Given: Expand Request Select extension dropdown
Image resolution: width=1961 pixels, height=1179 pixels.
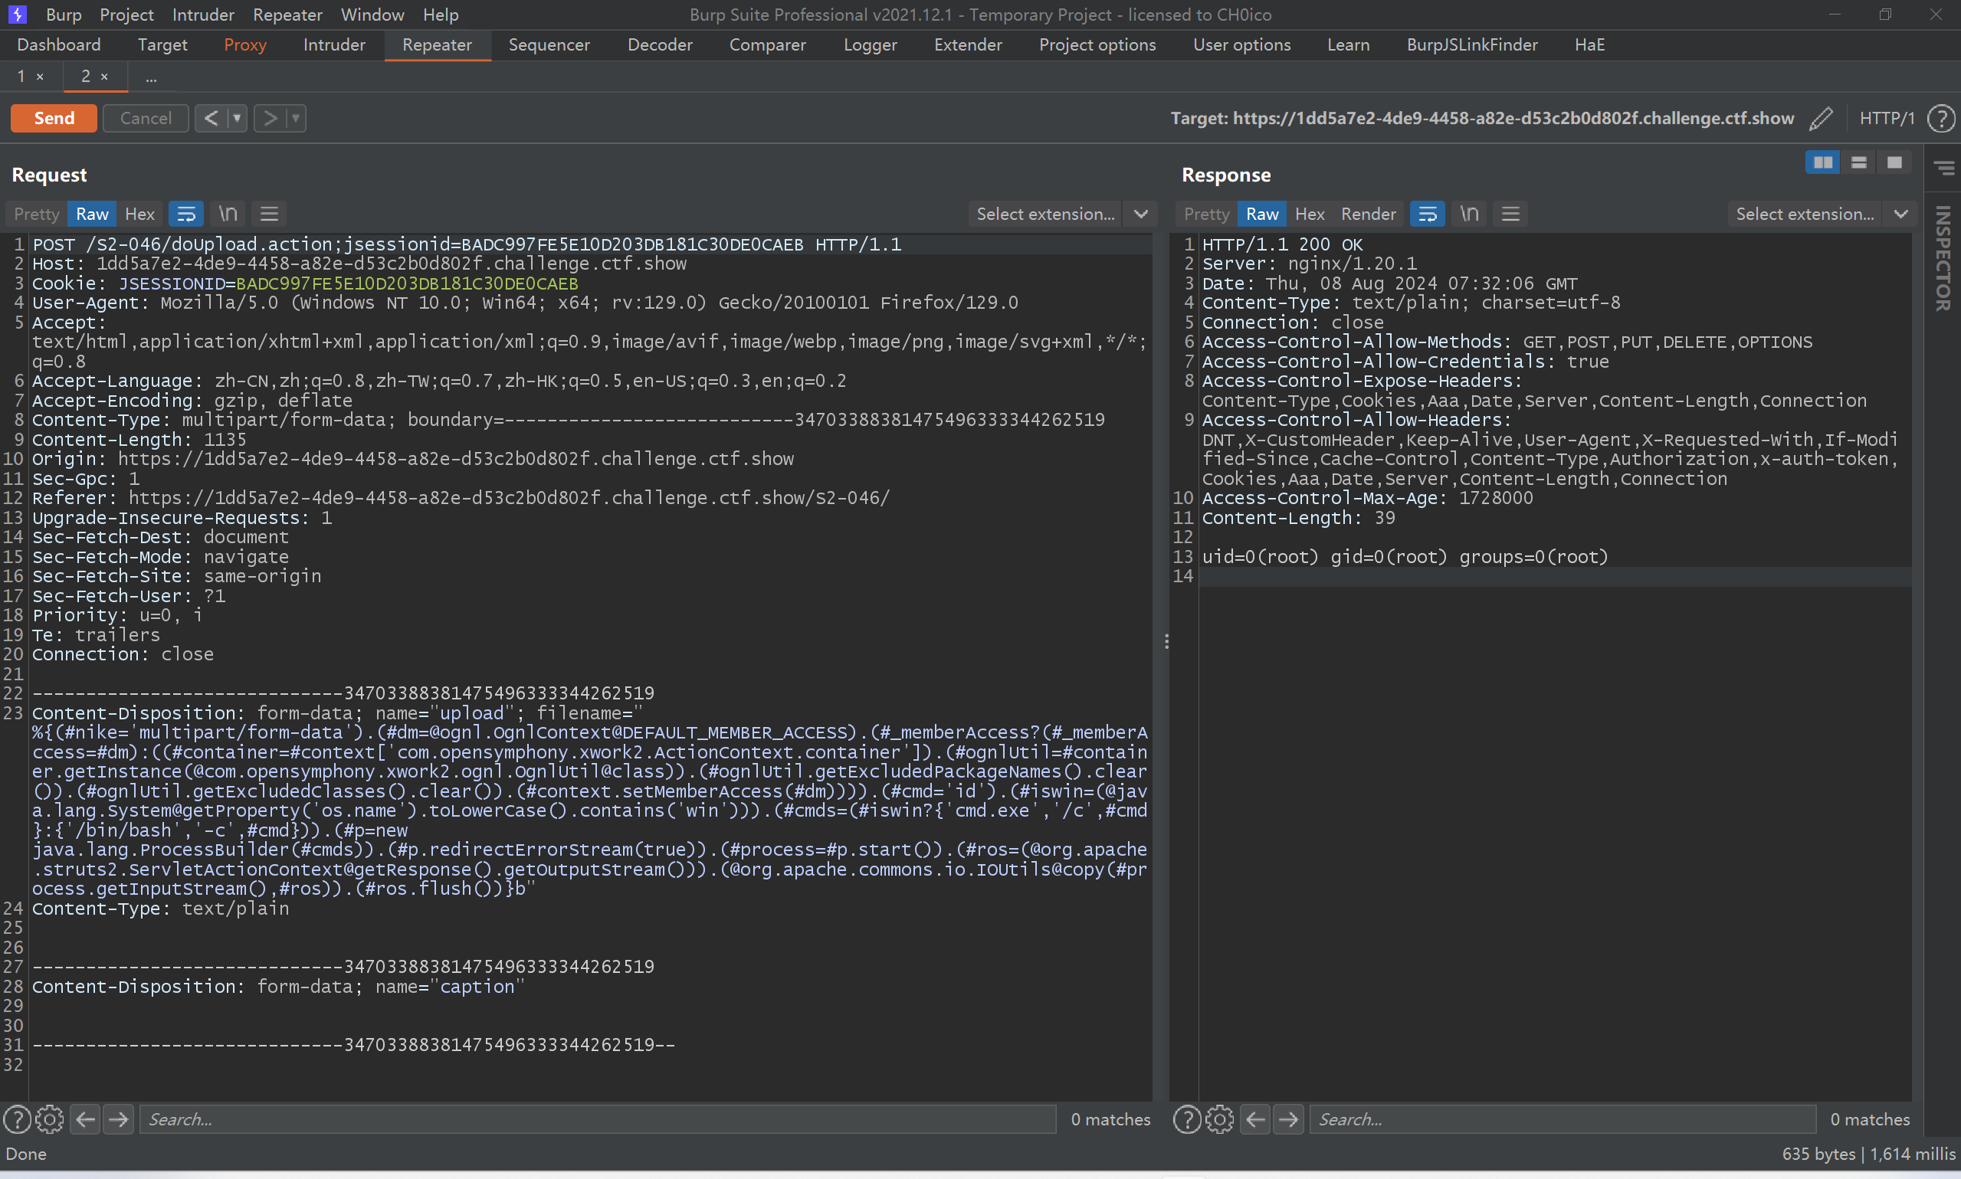Looking at the screenshot, I should (x=1140, y=214).
